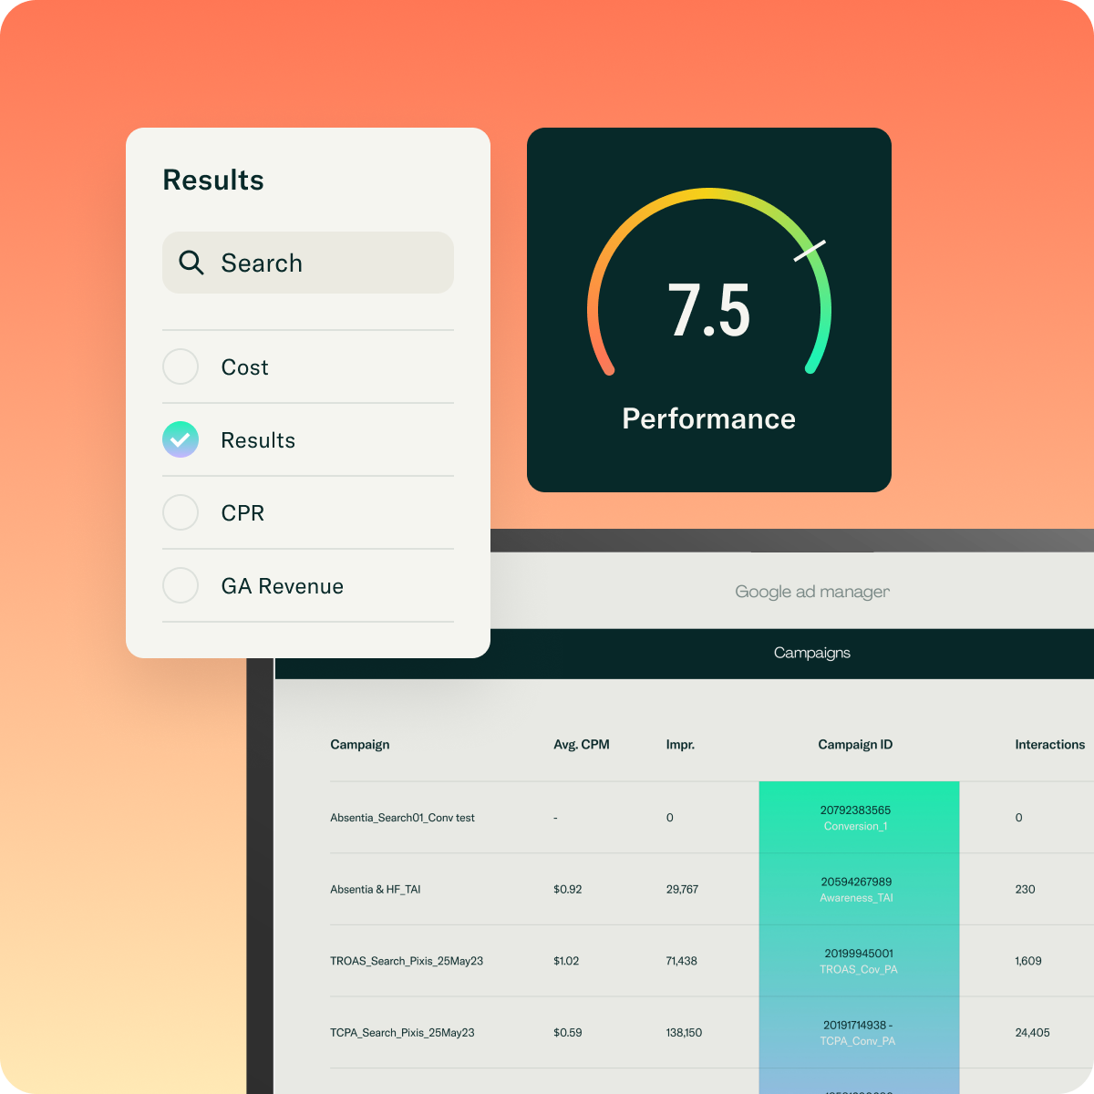1094x1094 pixels.
Task: Click the white gauge needle marker
Action: click(x=809, y=251)
